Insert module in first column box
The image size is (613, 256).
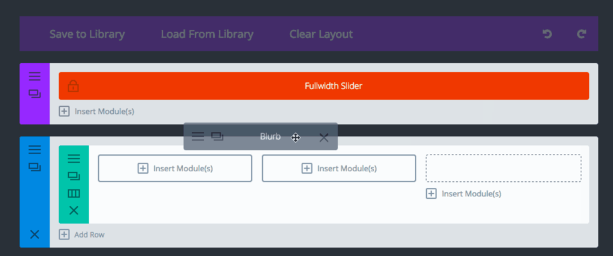[175, 168]
